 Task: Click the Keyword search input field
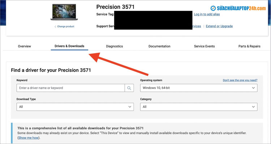pos(70,88)
